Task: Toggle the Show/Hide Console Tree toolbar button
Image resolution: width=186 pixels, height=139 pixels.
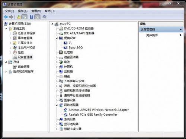Action: pyautogui.click(x=24, y=17)
